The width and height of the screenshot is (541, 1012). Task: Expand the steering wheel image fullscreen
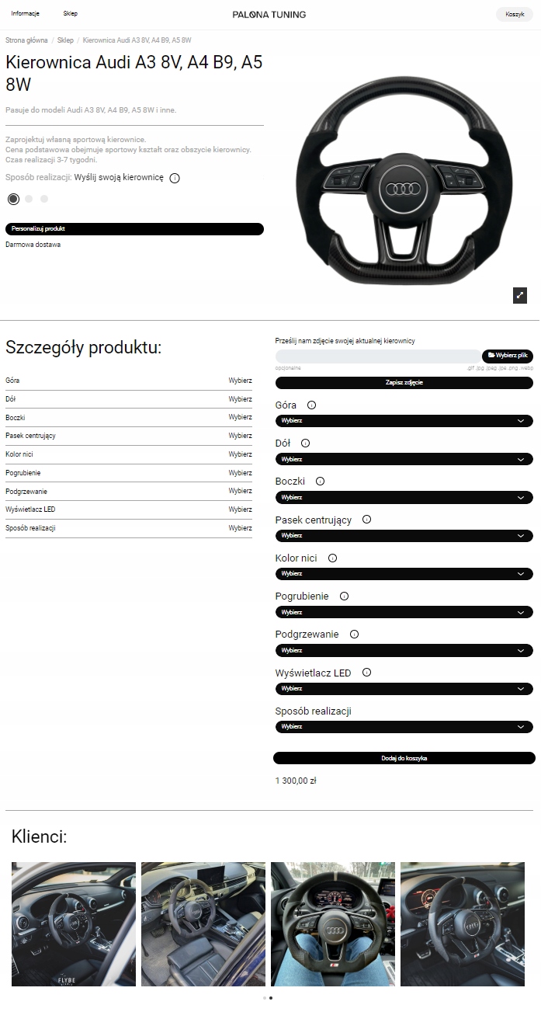coord(520,295)
